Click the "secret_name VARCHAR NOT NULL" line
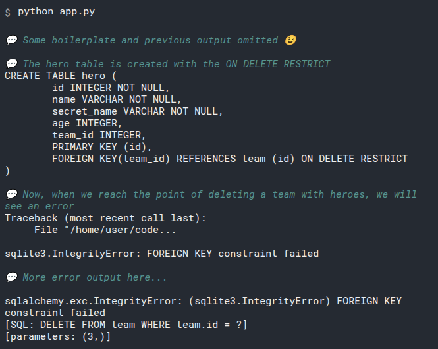 pyautogui.click(x=138, y=111)
